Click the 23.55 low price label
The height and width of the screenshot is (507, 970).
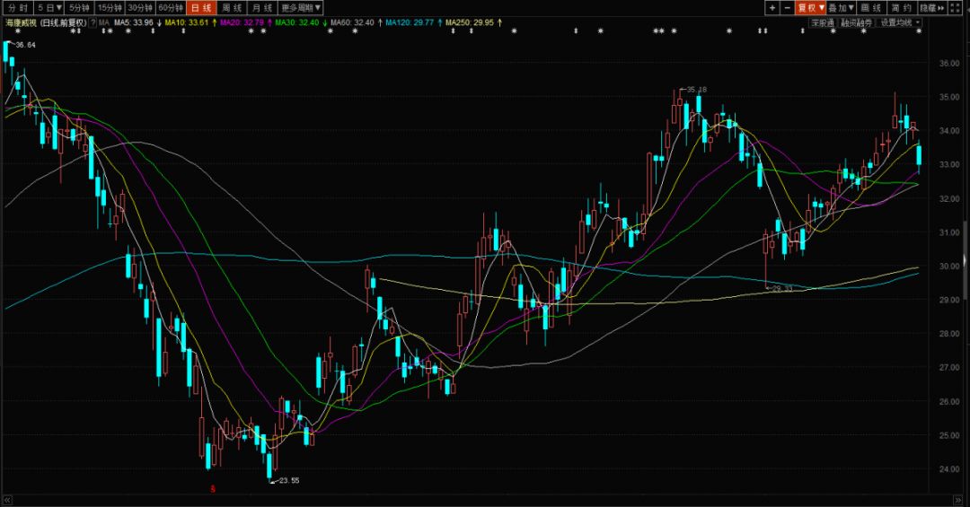(x=289, y=480)
